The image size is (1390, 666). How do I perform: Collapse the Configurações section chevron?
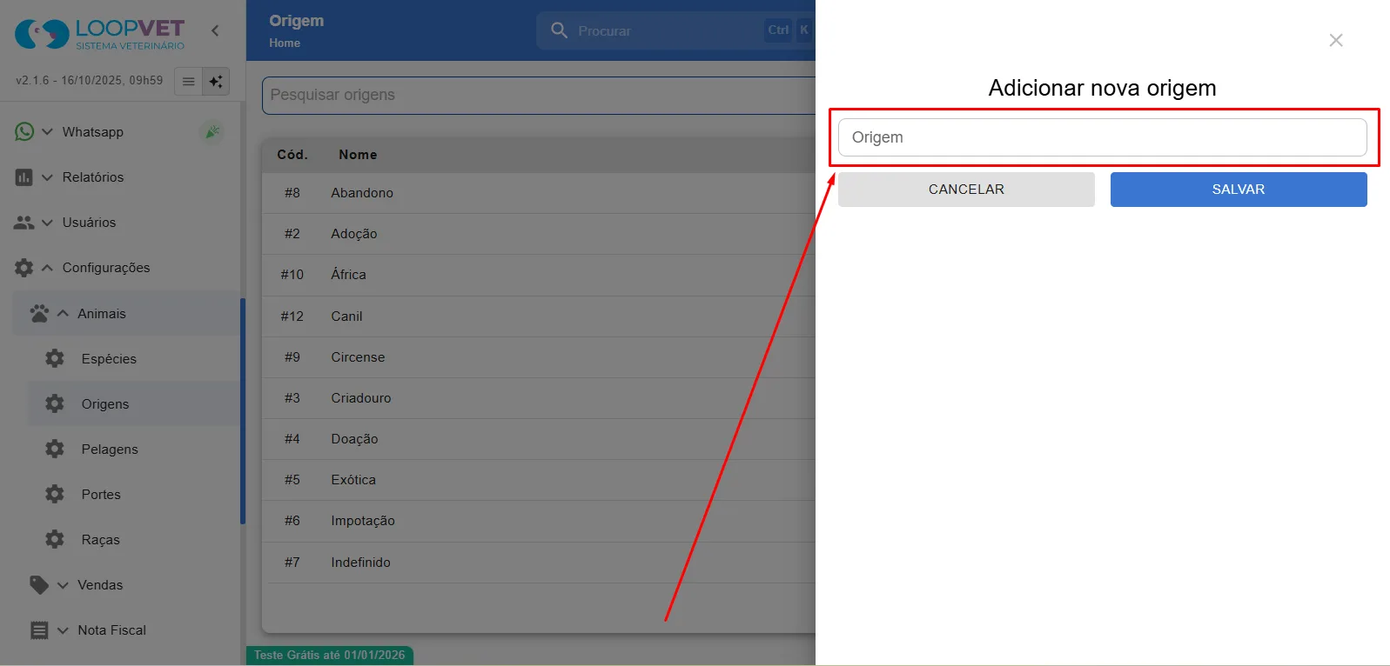pos(47,268)
